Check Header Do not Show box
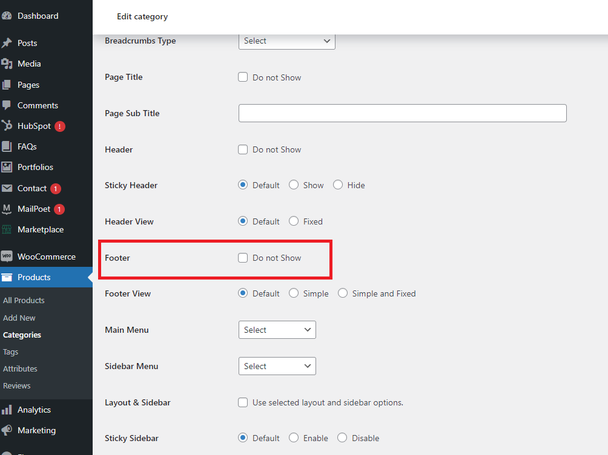 (x=243, y=149)
